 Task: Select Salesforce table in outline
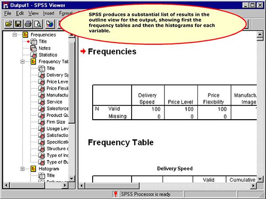(57, 109)
